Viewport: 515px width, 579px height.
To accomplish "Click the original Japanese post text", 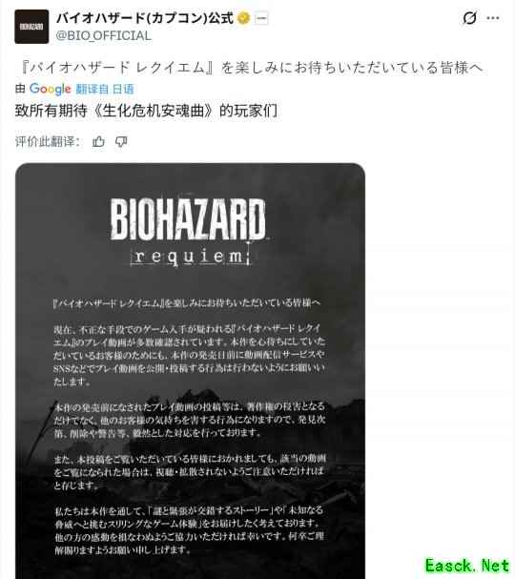I will click(252, 68).
